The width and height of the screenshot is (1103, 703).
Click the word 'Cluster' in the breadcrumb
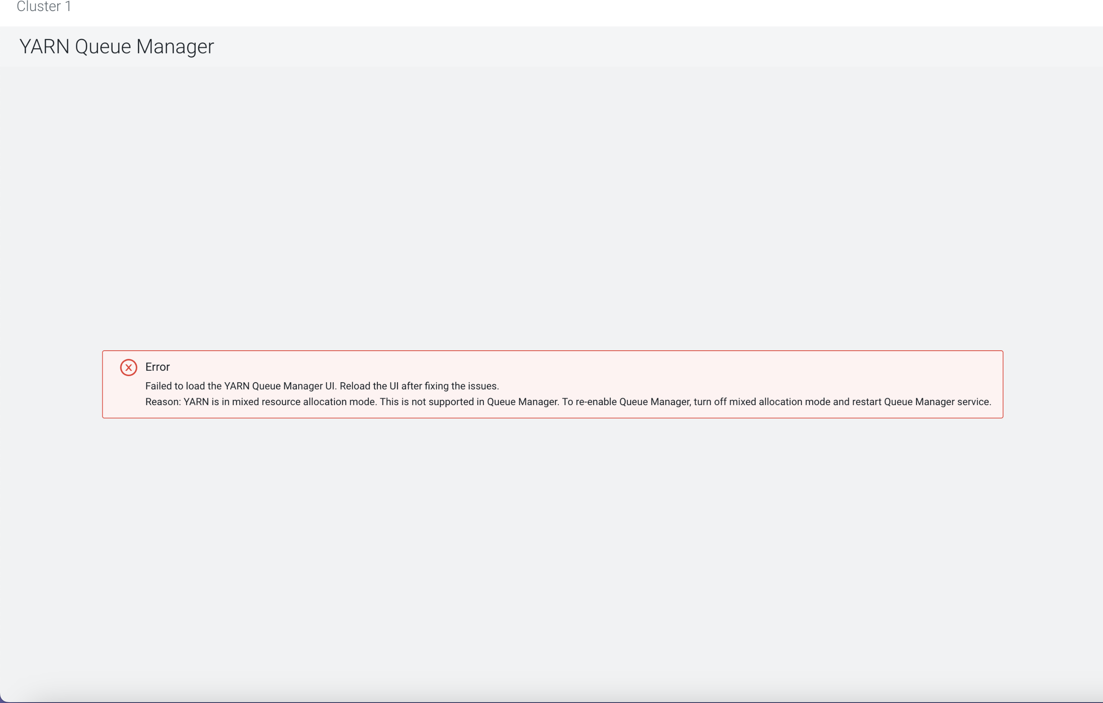38,7
